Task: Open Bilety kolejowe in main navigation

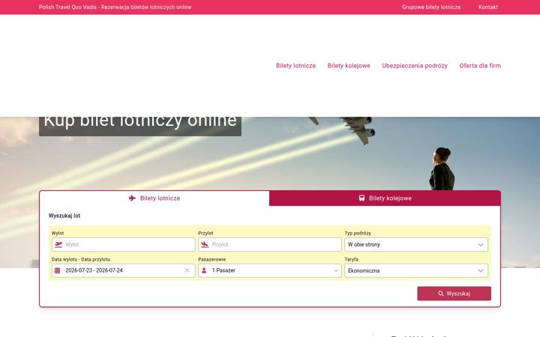Action: coord(349,66)
